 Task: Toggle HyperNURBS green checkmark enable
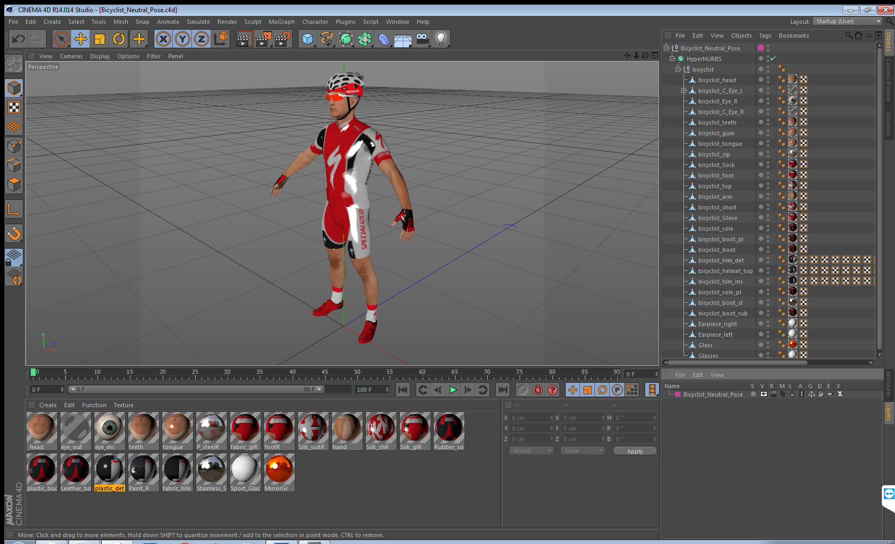tap(773, 58)
